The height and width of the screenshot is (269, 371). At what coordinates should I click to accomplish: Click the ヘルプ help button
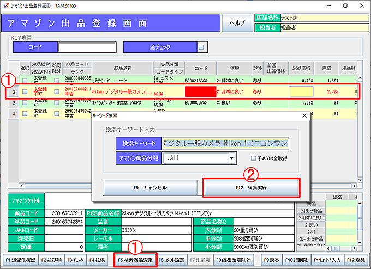point(237,22)
